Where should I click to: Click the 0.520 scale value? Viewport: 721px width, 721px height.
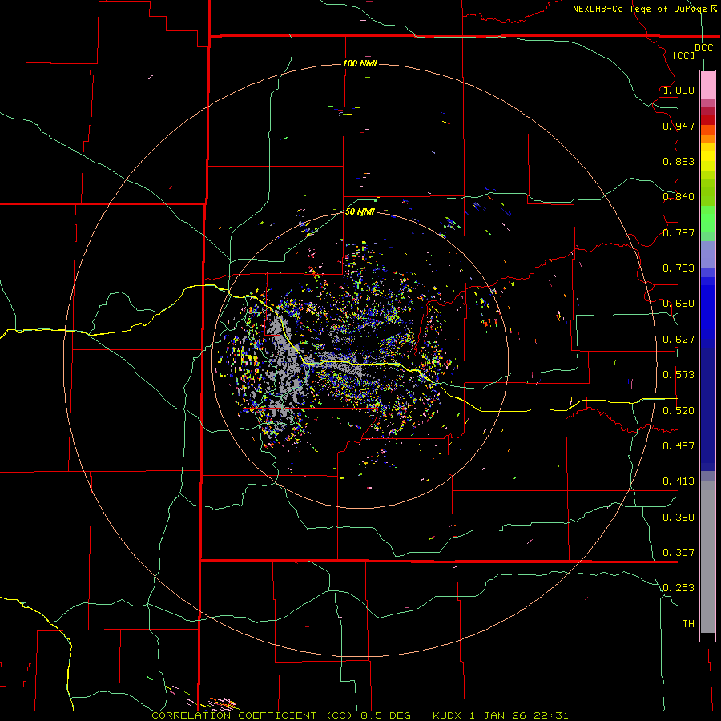(x=679, y=411)
